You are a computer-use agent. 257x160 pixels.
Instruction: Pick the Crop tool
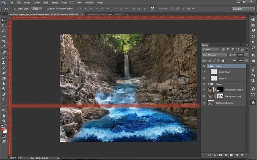click(x=4, y=41)
